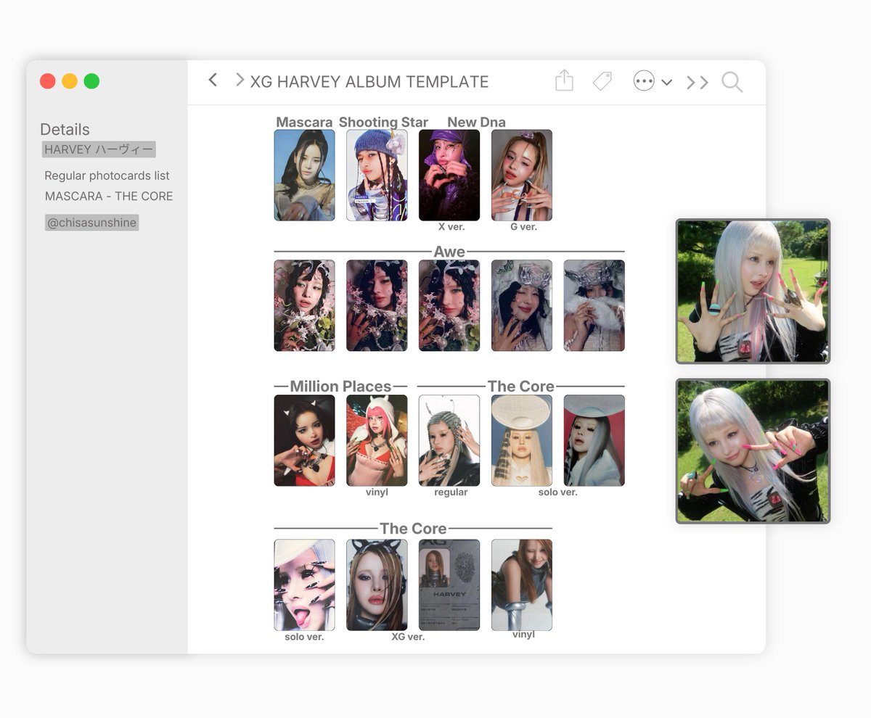Click the green fullscreen window button
Image resolution: width=871 pixels, height=718 pixels.
[x=91, y=81]
